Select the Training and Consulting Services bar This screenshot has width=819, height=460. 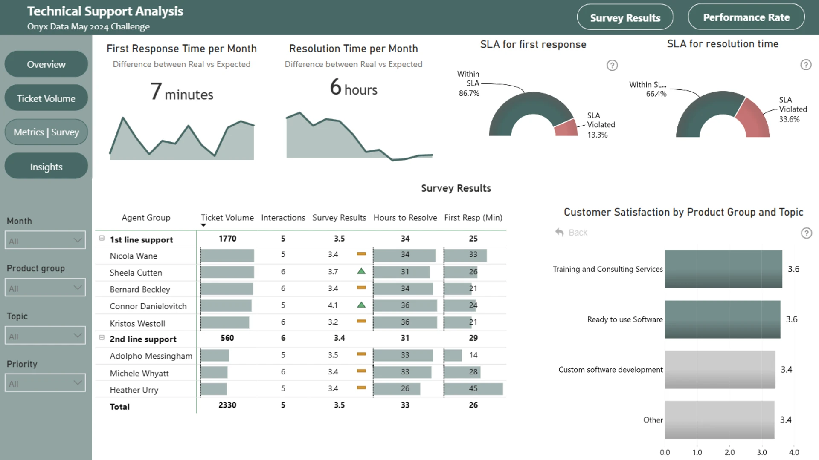pyautogui.click(x=723, y=269)
